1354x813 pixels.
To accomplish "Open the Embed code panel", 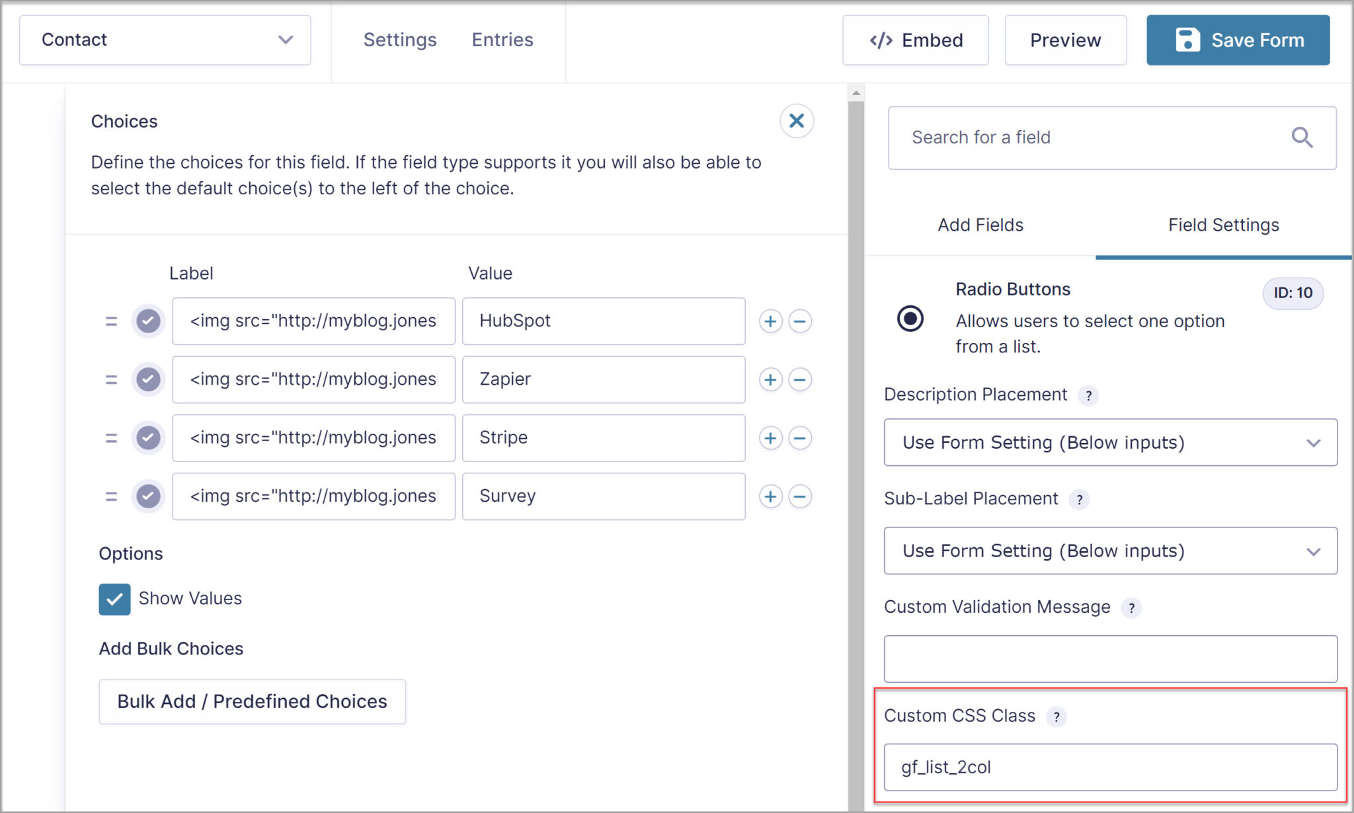I will click(915, 40).
